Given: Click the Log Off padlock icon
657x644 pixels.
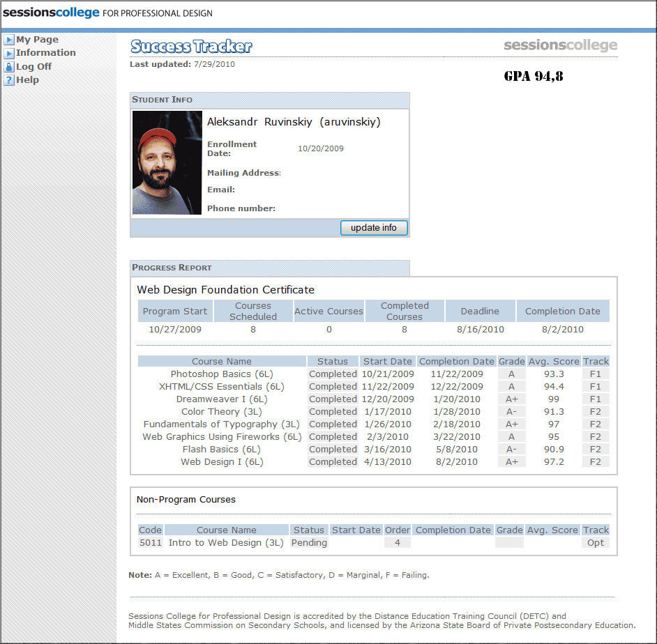Looking at the screenshot, I should (x=9, y=67).
